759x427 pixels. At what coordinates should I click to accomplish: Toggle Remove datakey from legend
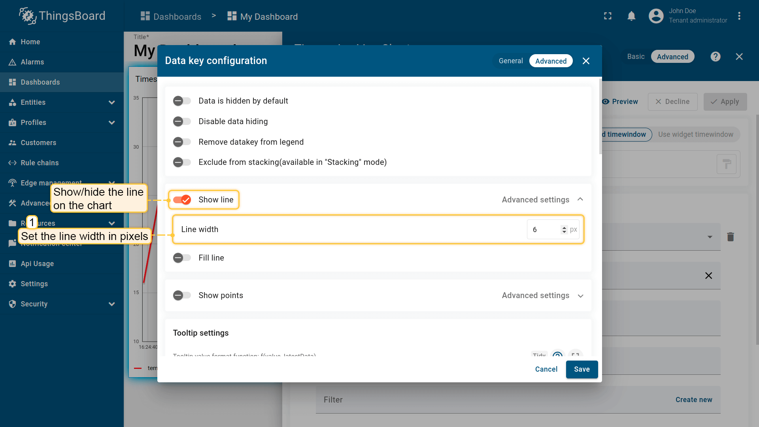click(182, 142)
